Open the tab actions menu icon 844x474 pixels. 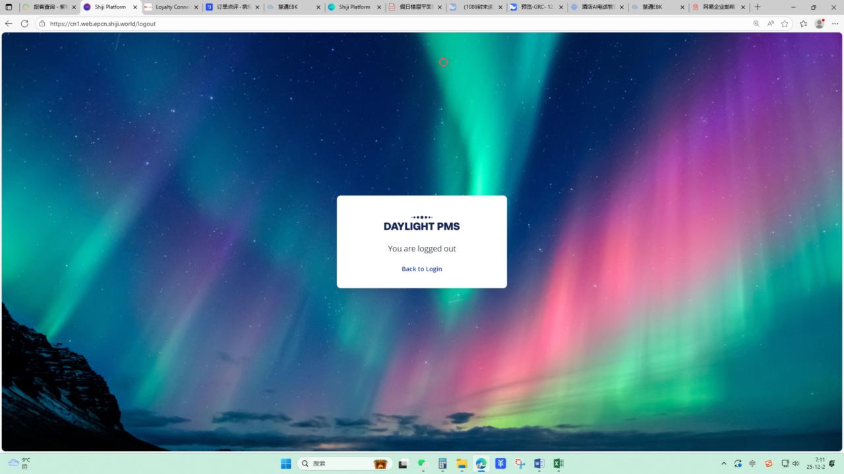pyautogui.click(x=9, y=7)
